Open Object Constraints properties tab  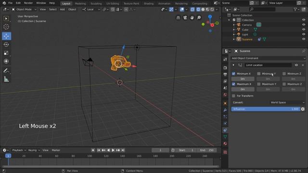click(x=225, y=130)
